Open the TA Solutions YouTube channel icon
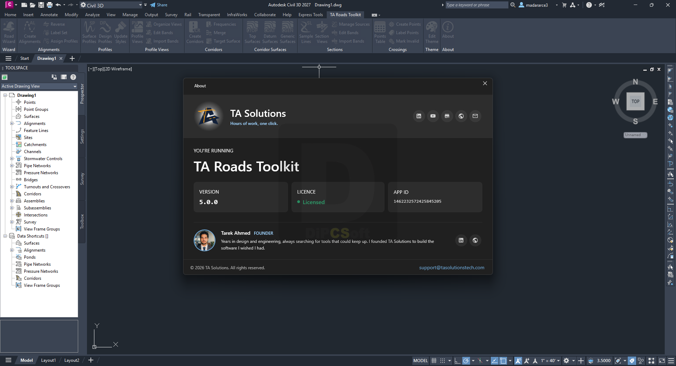Viewport: 676px width, 366px height. click(x=433, y=116)
